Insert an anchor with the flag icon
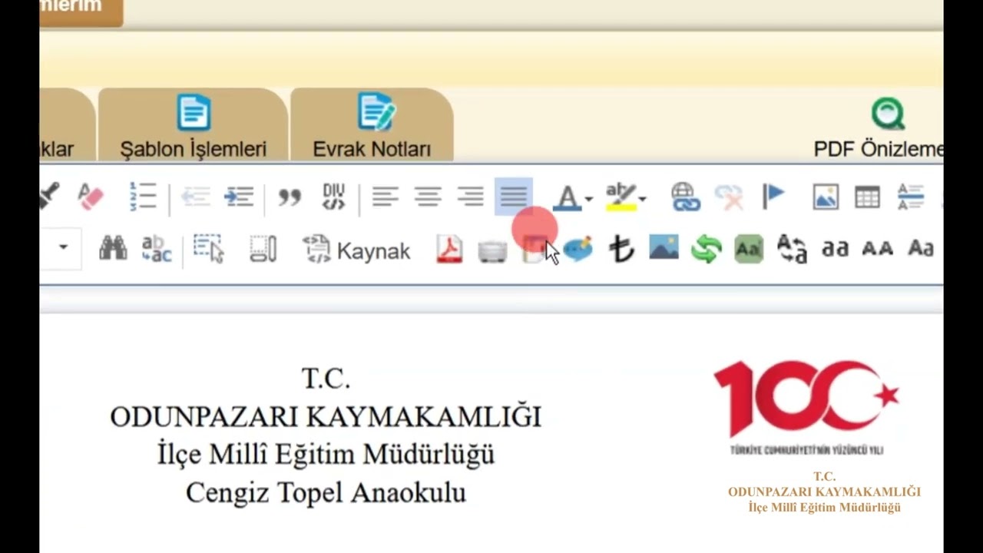The width and height of the screenshot is (983, 553). [x=773, y=197]
